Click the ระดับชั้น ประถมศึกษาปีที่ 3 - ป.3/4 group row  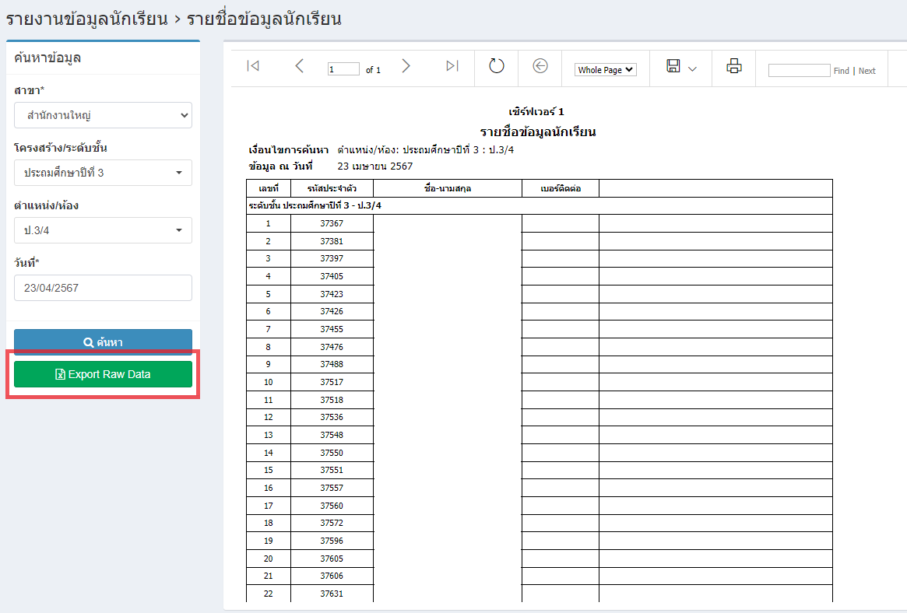(539, 205)
